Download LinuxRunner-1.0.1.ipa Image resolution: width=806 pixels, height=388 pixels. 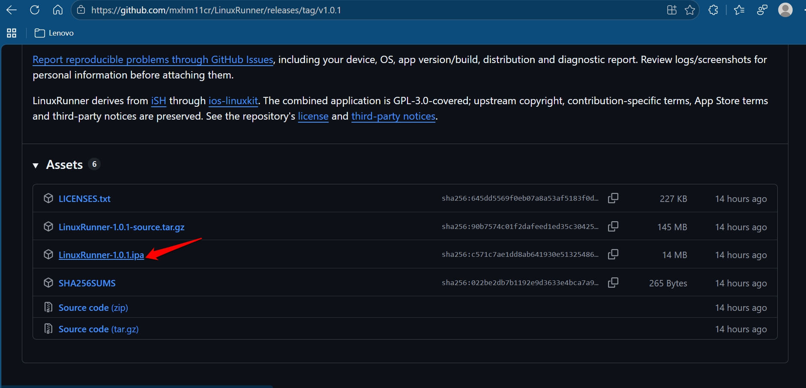coord(101,255)
